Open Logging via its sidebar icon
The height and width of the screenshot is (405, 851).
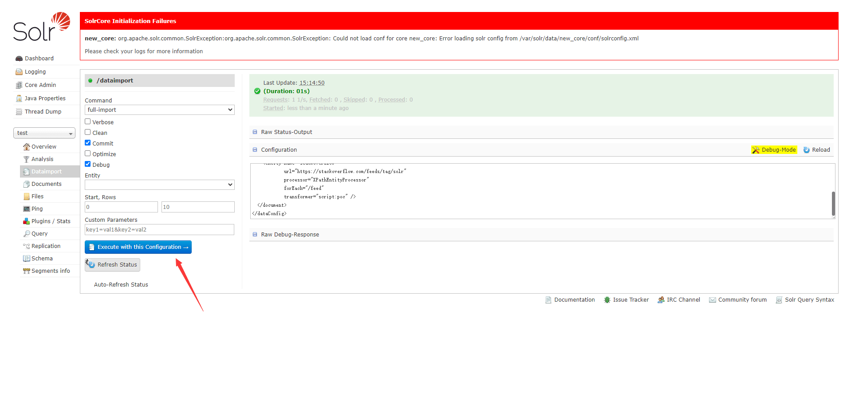pyautogui.click(x=19, y=72)
